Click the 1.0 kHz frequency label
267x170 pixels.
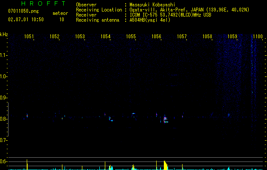click(3, 76)
